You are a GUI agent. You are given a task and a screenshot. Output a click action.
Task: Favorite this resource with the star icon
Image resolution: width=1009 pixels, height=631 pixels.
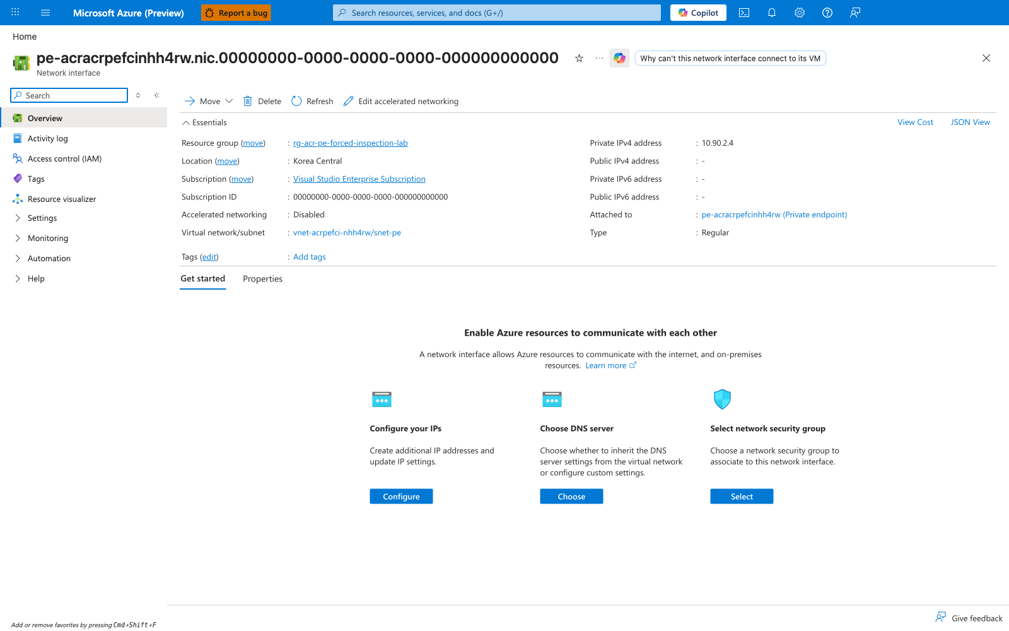[x=579, y=58]
